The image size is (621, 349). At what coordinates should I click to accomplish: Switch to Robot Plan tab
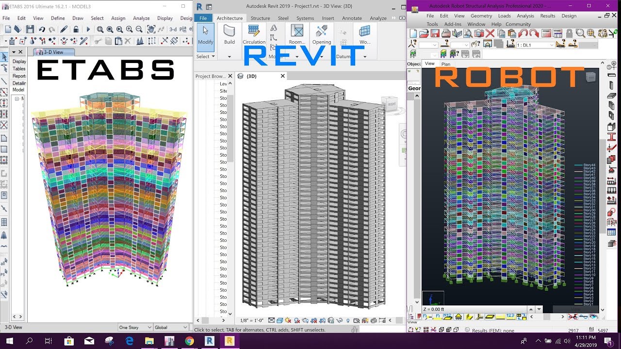pyautogui.click(x=445, y=64)
